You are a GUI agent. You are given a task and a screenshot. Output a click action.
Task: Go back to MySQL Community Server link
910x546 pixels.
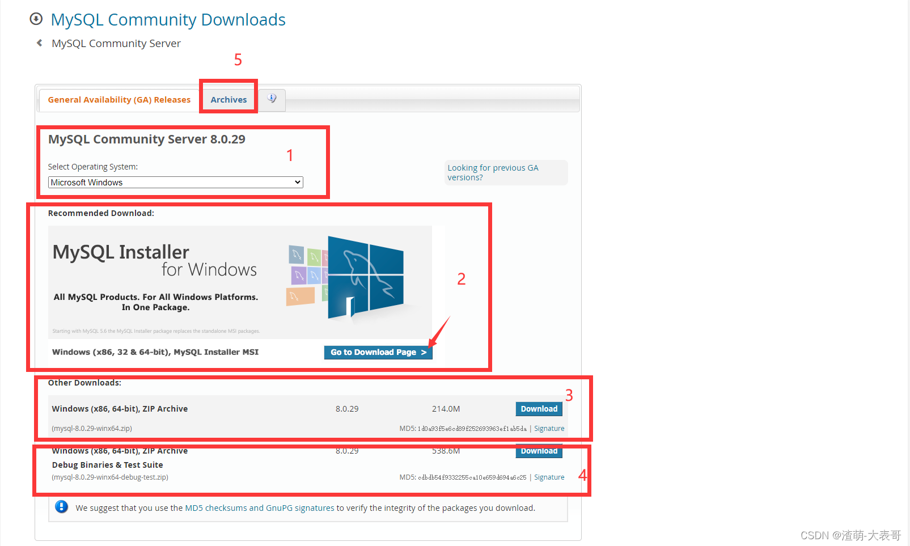coord(116,44)
